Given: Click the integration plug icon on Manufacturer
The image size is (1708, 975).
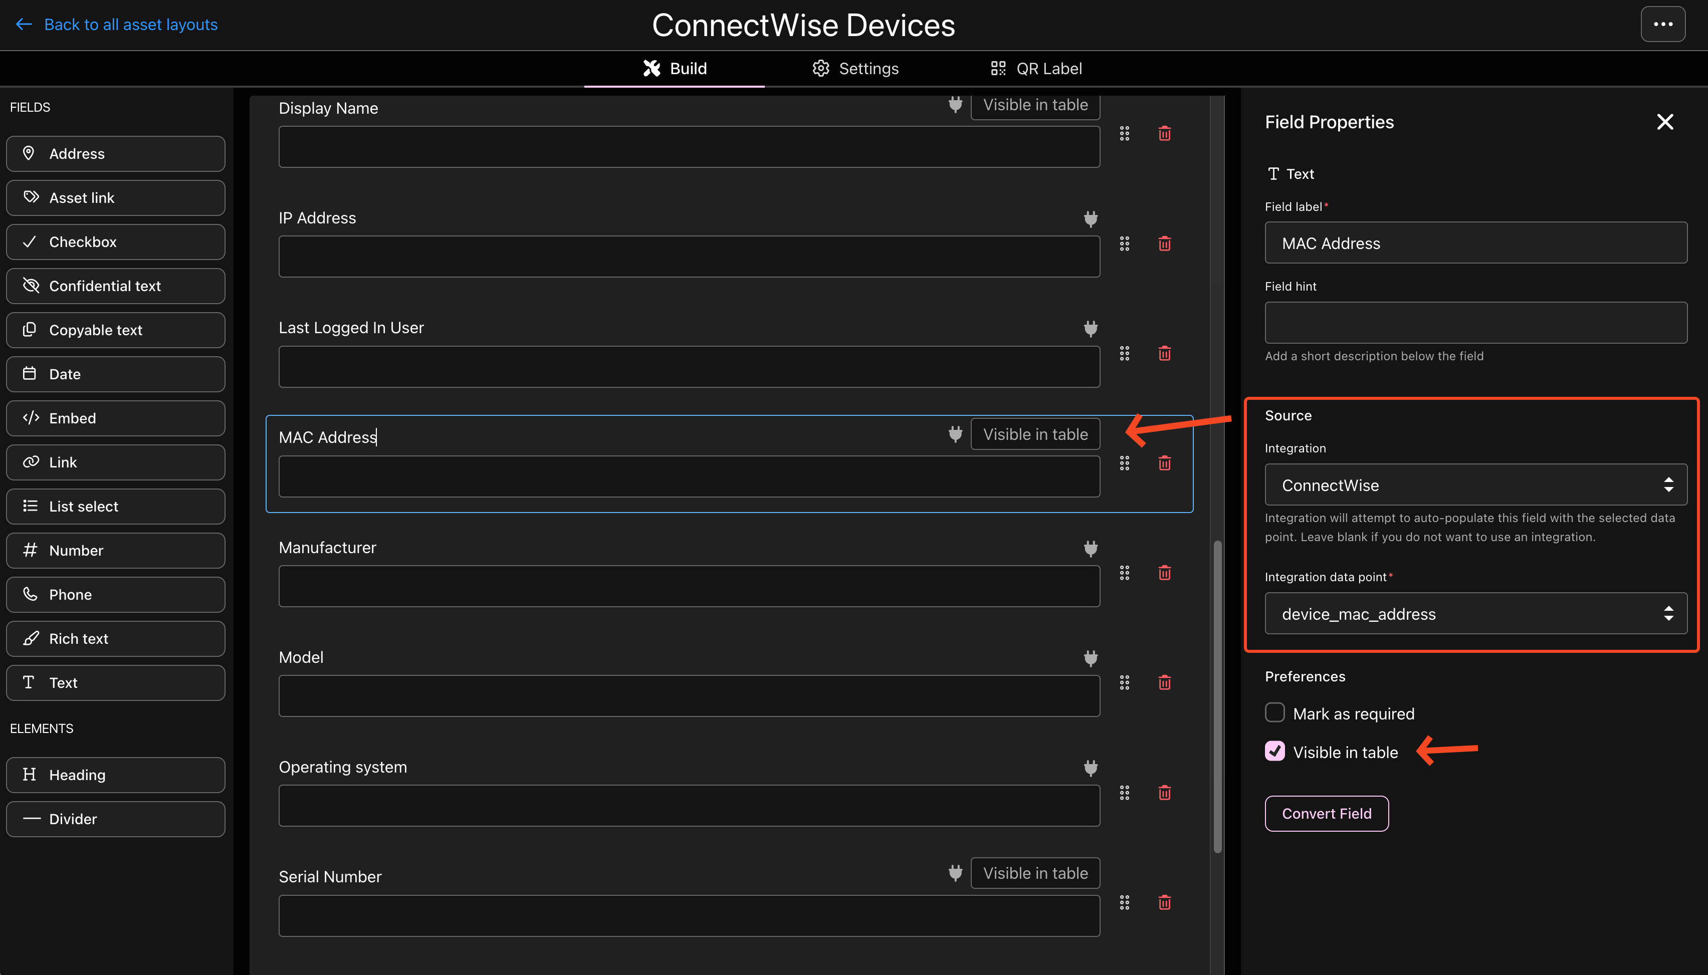Looking at the screenshot, I should (x=1091, y=549).
